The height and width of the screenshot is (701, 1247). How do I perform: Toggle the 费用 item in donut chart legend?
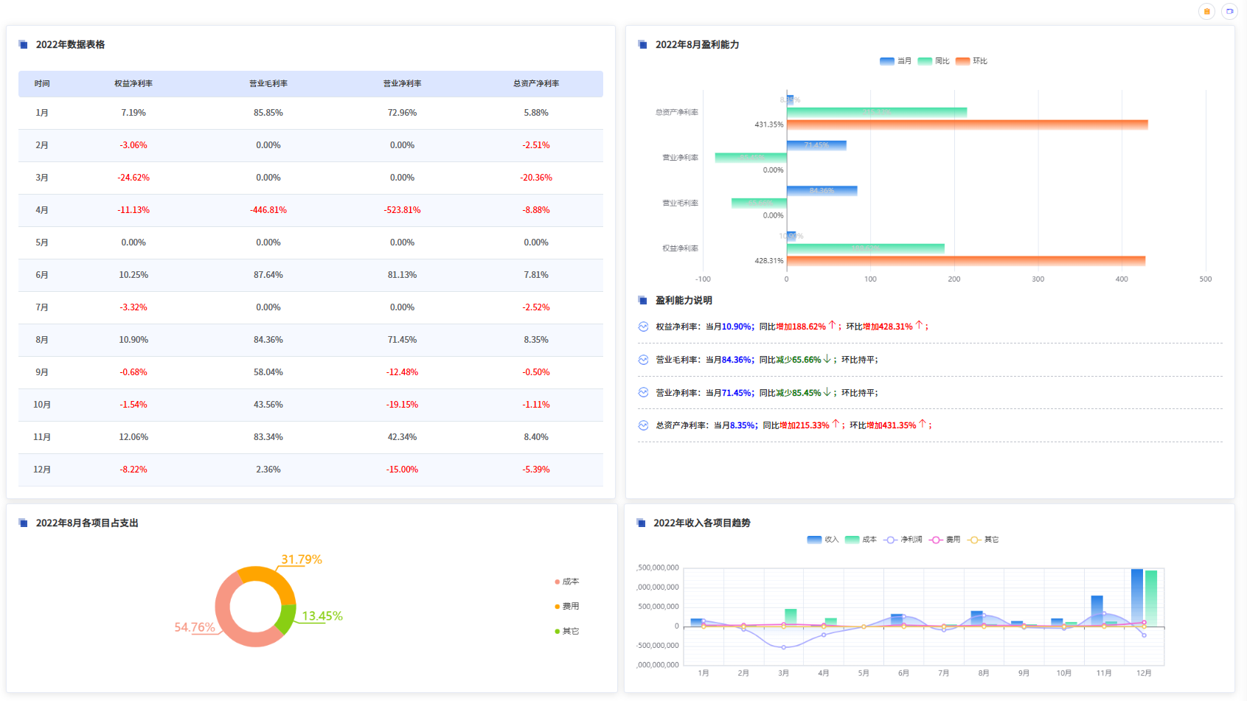click(567, 607)
